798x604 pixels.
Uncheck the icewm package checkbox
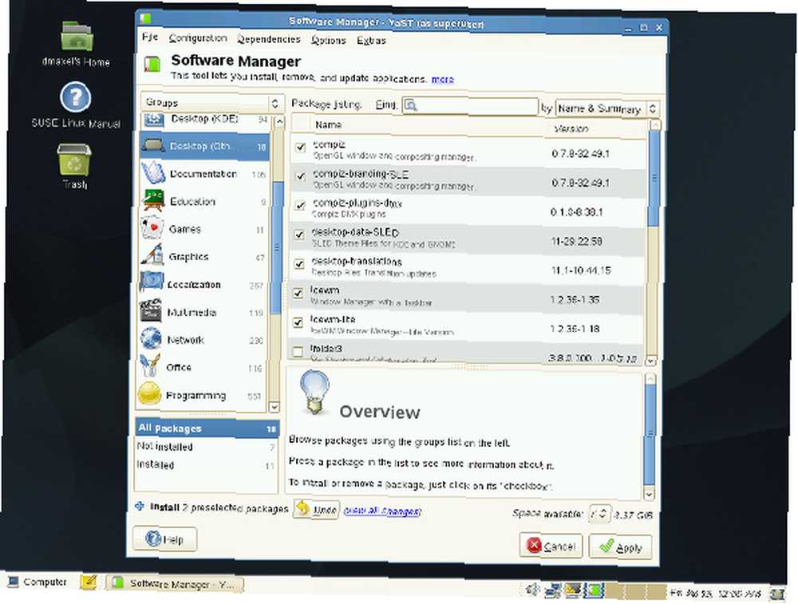[298, 293]
